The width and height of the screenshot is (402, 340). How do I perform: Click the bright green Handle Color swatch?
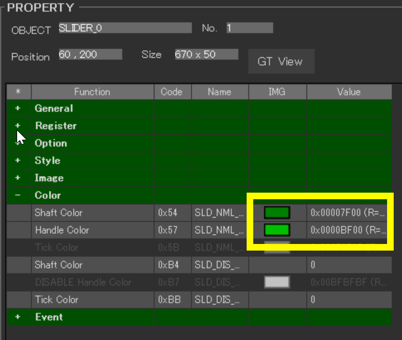[277, 230]
